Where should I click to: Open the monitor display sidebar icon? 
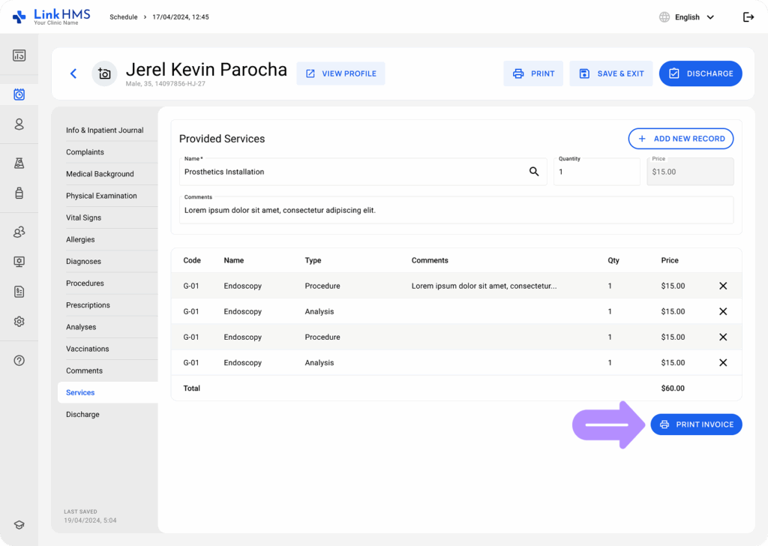click(19, 262)
